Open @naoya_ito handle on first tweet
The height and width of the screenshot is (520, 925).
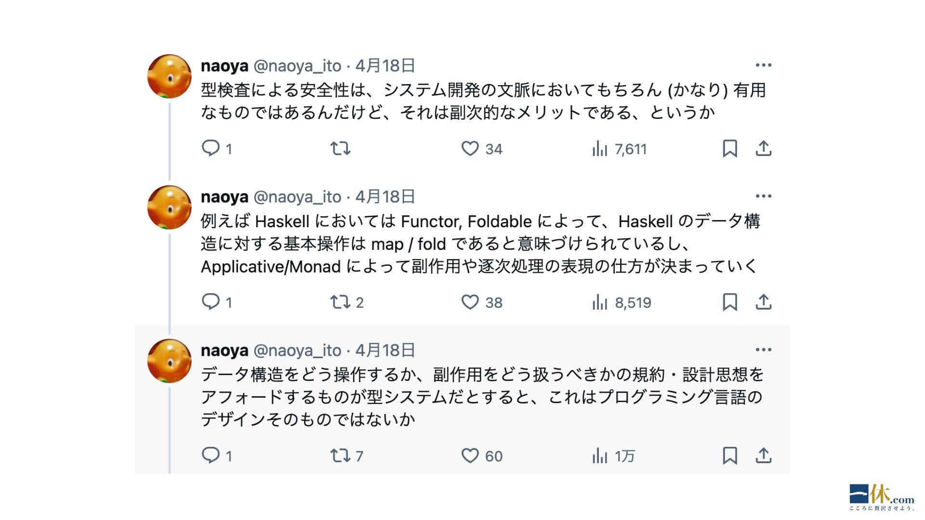click(x=297, y=65)
